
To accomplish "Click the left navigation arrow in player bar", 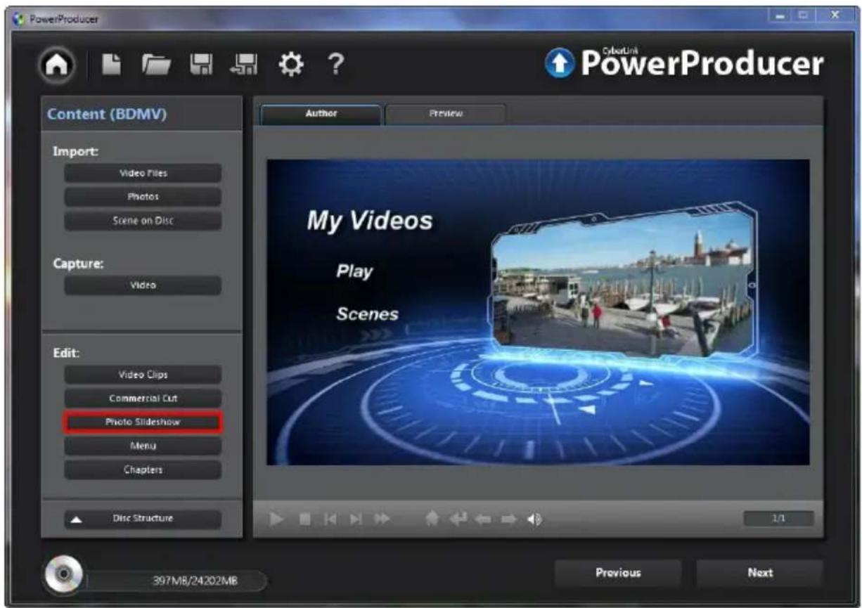I will [x=484, y=519].
